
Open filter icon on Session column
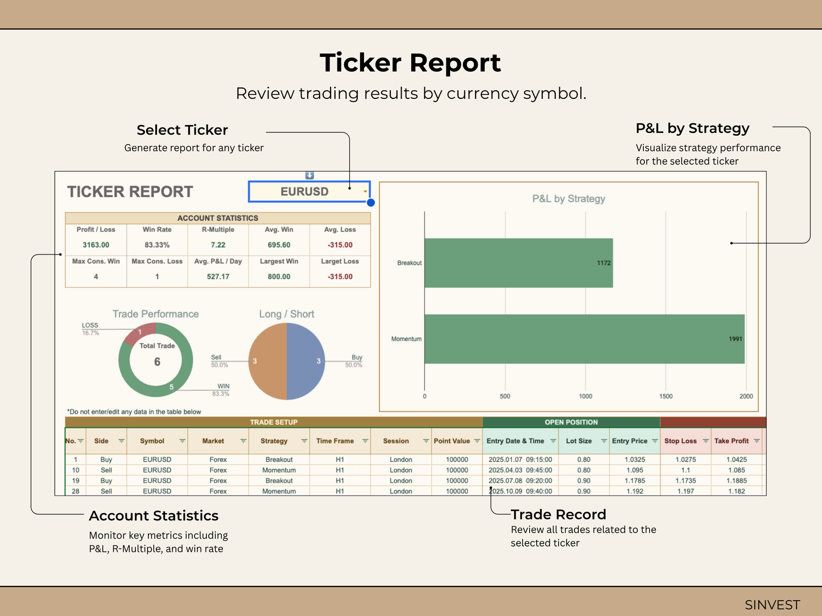[x=426, y=441]
